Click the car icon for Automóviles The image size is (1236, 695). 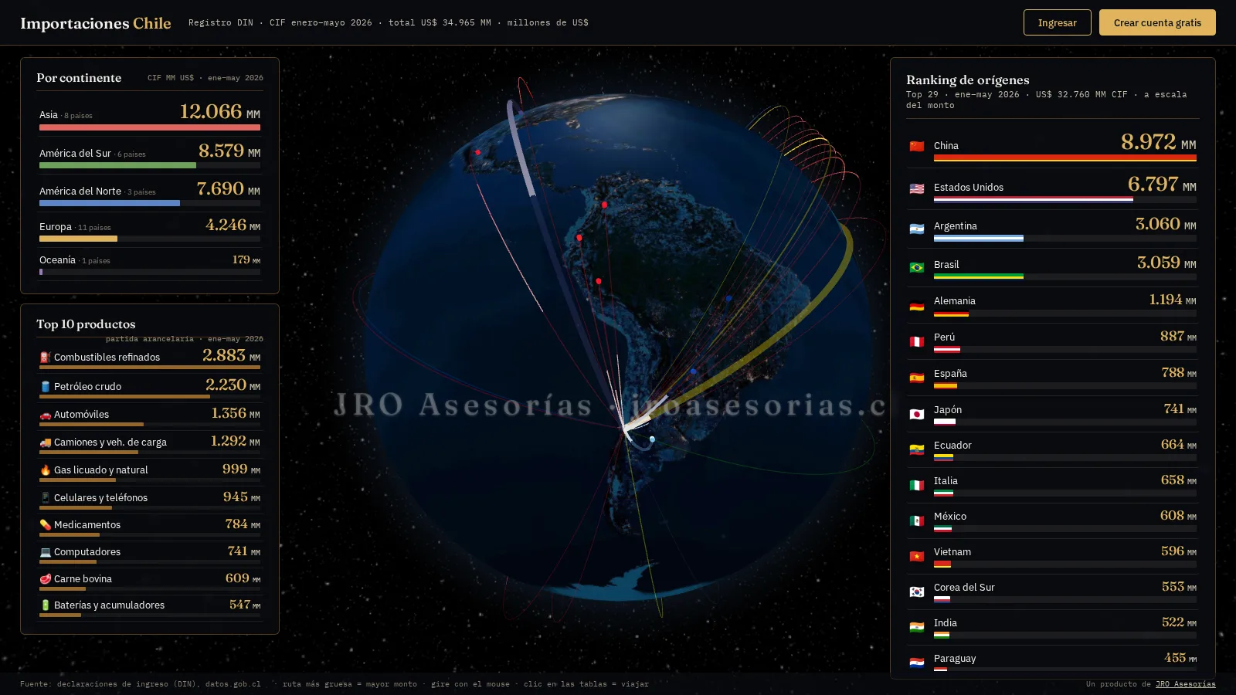click(x=45, y=415)
